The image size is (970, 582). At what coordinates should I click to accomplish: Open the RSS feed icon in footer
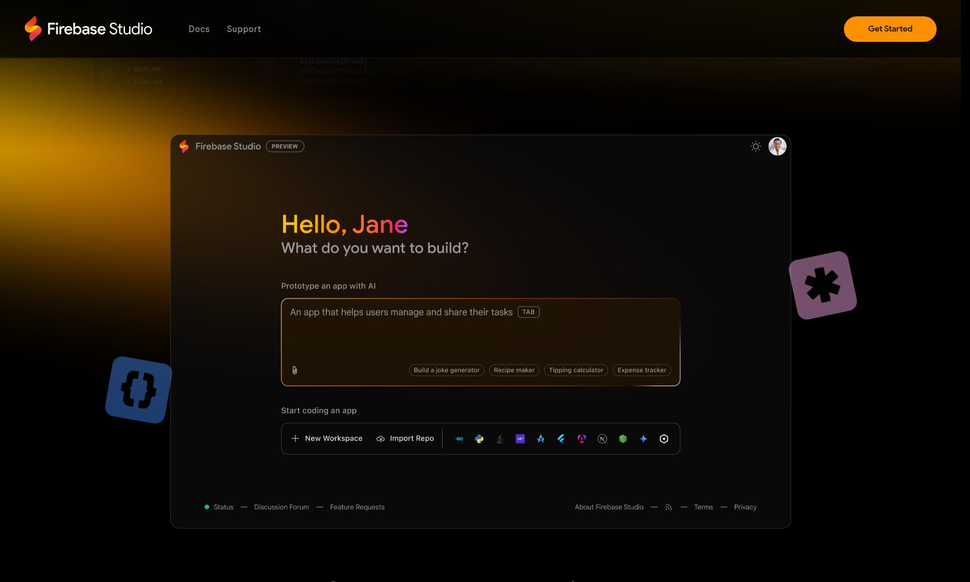tap(668, 507)
